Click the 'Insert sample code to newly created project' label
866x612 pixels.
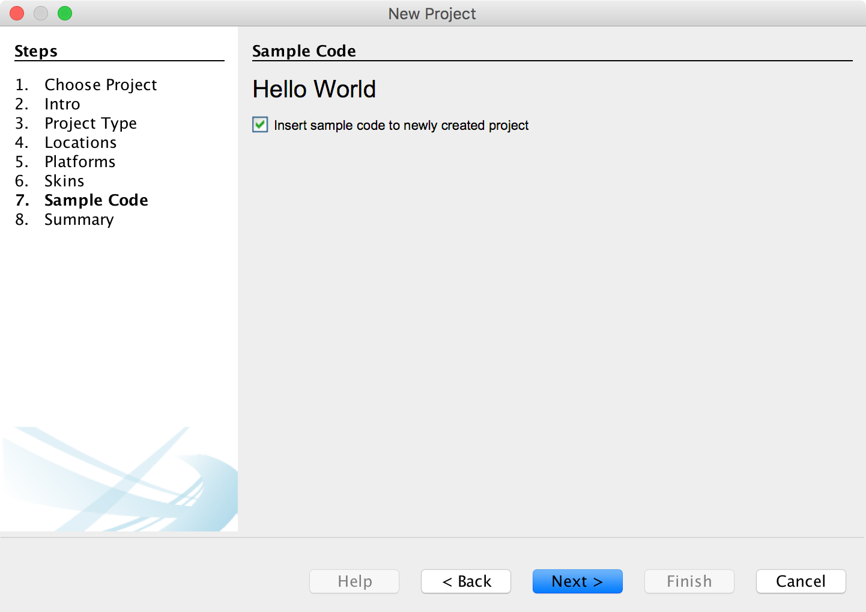click(401, 125)
